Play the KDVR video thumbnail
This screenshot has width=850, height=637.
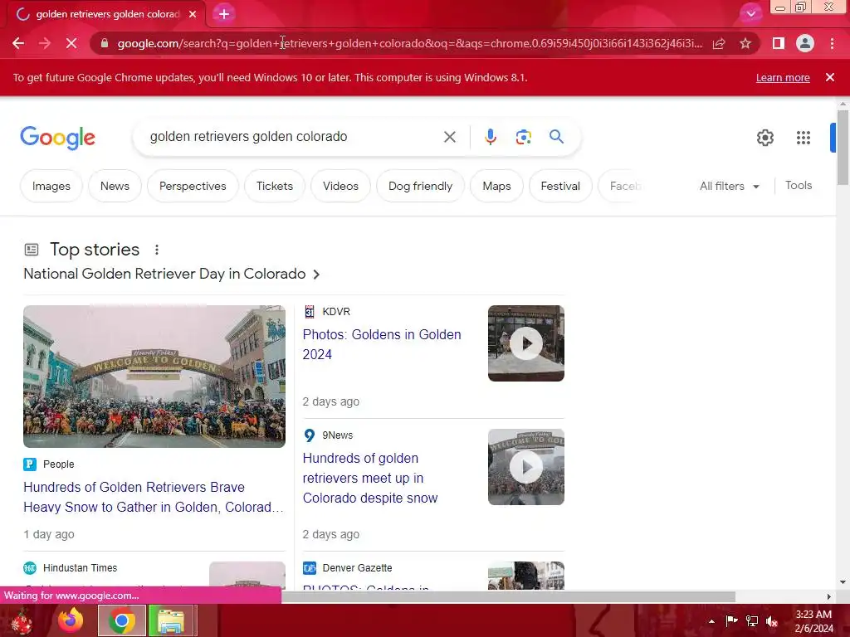click(525, 343)
